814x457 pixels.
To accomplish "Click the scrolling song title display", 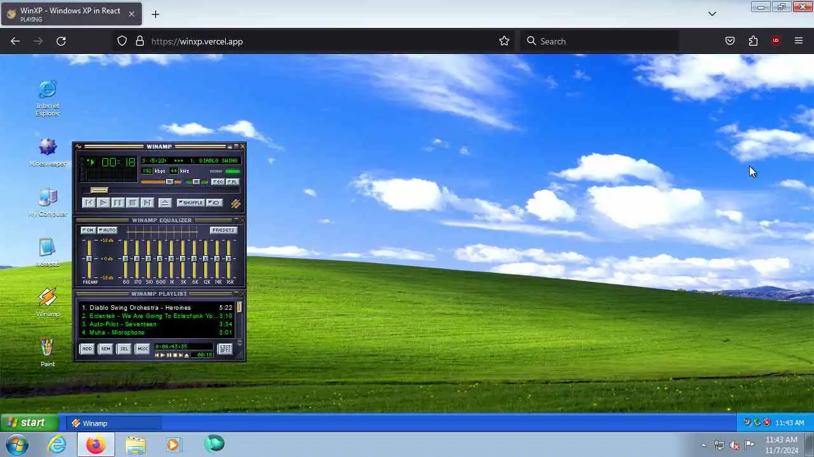I will 190,161.
